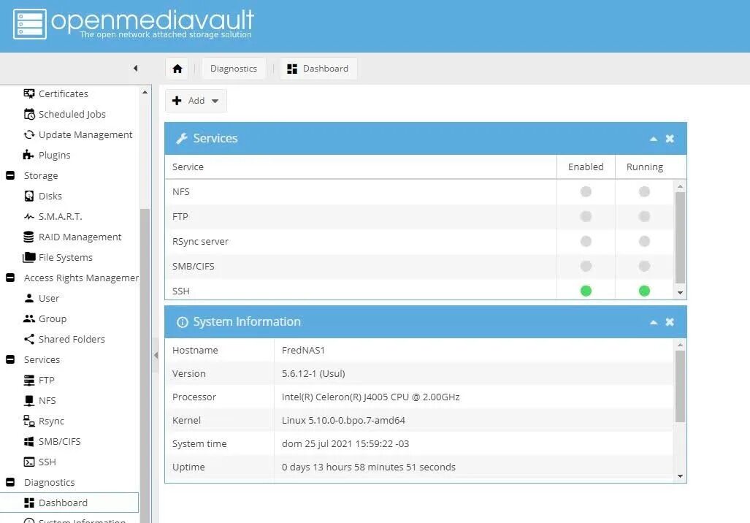Click FTP Running status indicator
Viewport: 750px width, 523px height.
(x=644, y=216)
